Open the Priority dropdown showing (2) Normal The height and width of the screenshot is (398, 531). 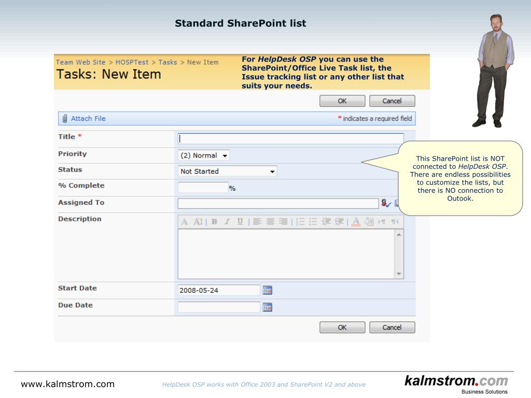[x=203, y=155]
